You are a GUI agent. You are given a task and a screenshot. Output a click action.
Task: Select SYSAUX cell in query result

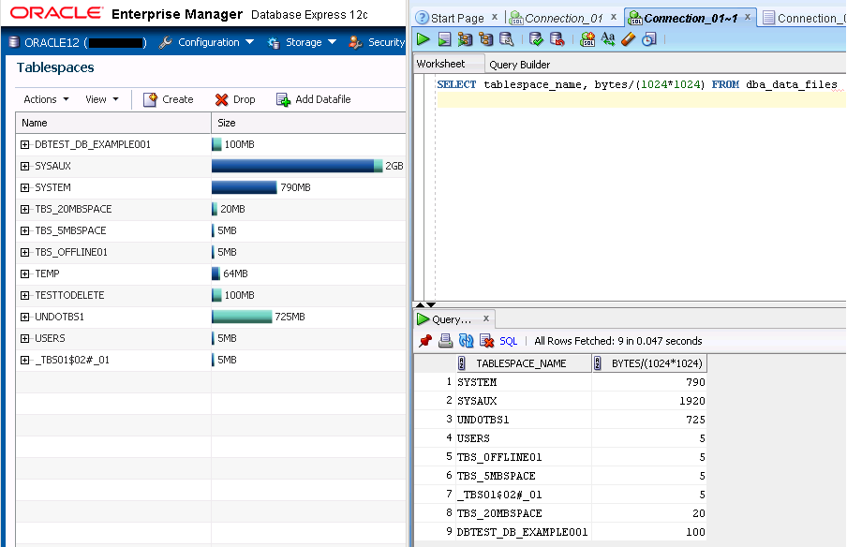[524, 401]
